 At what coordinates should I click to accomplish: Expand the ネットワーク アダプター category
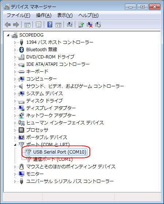click(15, 116)
